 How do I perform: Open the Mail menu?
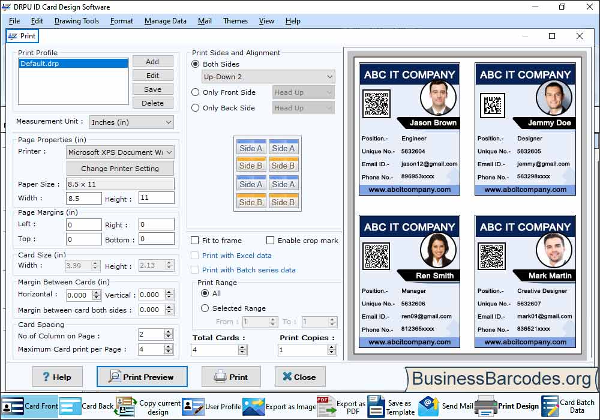tap(205, 21)
